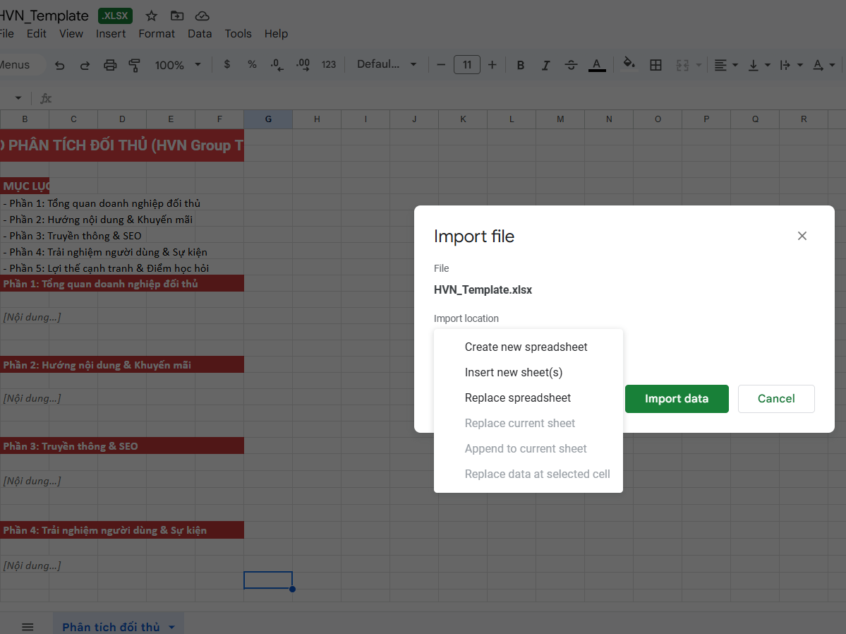Open the Default font dropdown
The image size is (846, 634).
click(x=387, y=64)
